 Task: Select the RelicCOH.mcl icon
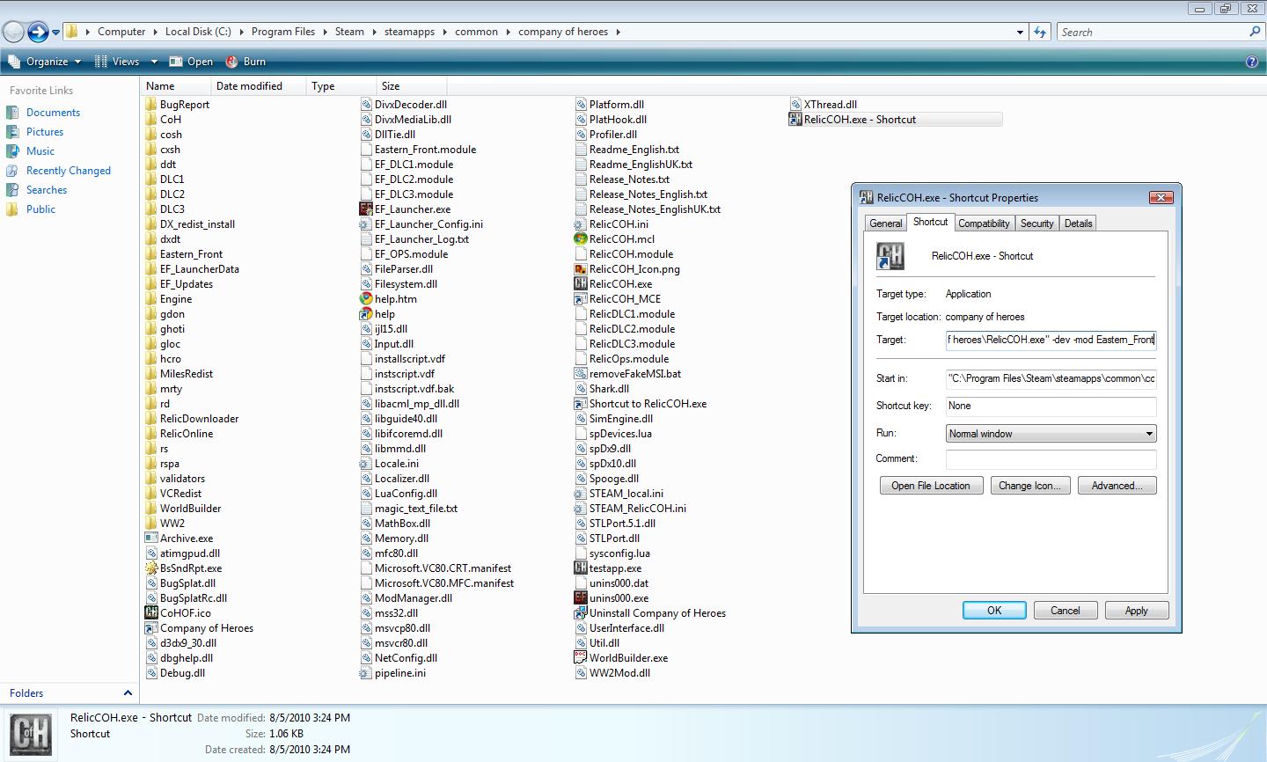581,239
